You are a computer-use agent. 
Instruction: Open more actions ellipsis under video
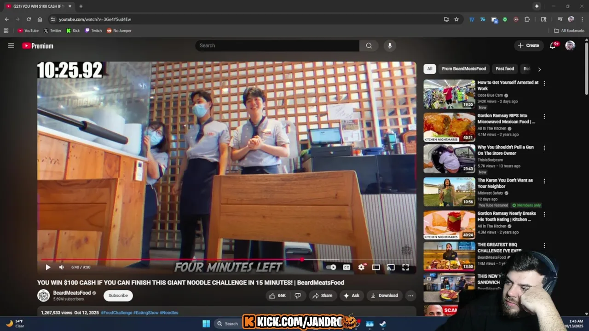click(410, 296)
